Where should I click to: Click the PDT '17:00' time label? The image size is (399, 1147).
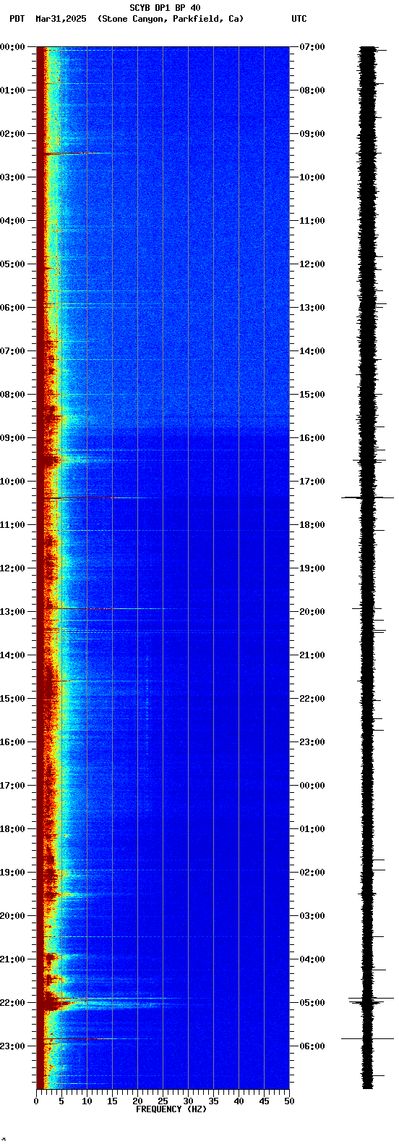[12, 786]
